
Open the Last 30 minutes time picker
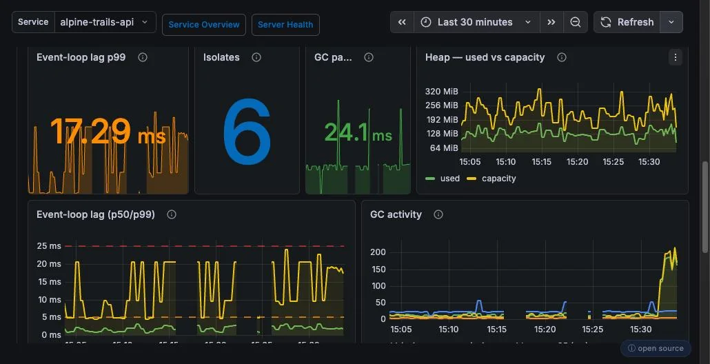tap(476, 22)
